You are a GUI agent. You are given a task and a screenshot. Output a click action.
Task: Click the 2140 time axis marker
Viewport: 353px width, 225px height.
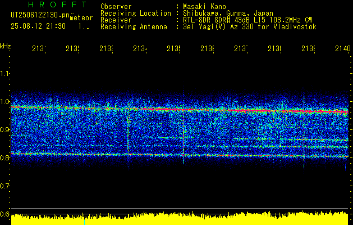point(343,48)
